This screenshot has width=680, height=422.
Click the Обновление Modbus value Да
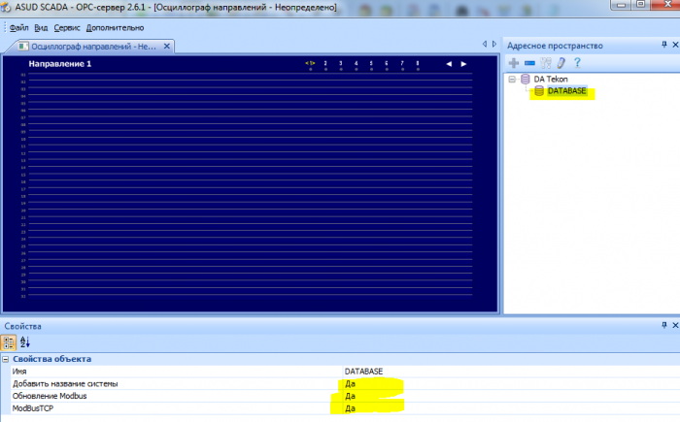pos(350,396)
